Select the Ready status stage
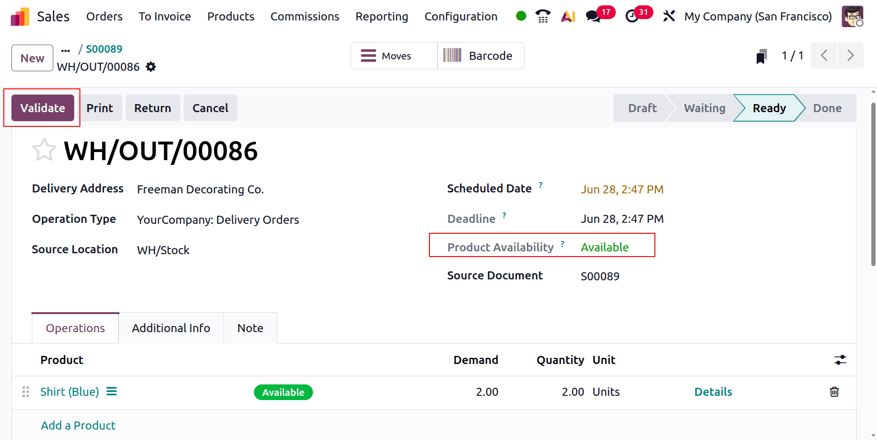Viewport: 877px width, 440px height. click(769, 108)
